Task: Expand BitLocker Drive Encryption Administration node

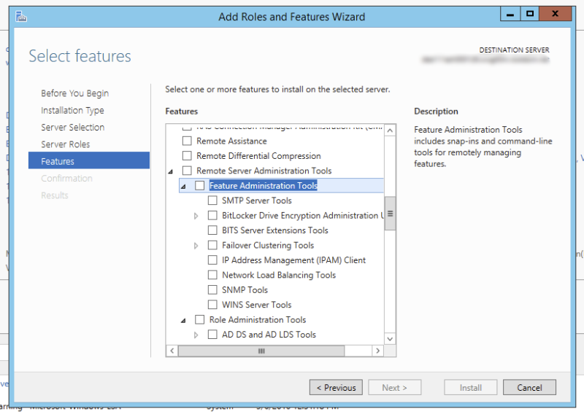Action: point(196,216)
